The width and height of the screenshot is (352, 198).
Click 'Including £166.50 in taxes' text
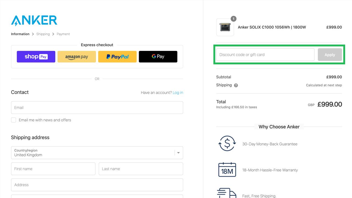coord(237,107)
